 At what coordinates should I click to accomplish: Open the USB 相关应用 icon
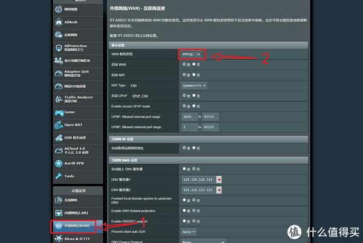click(59, 138)
